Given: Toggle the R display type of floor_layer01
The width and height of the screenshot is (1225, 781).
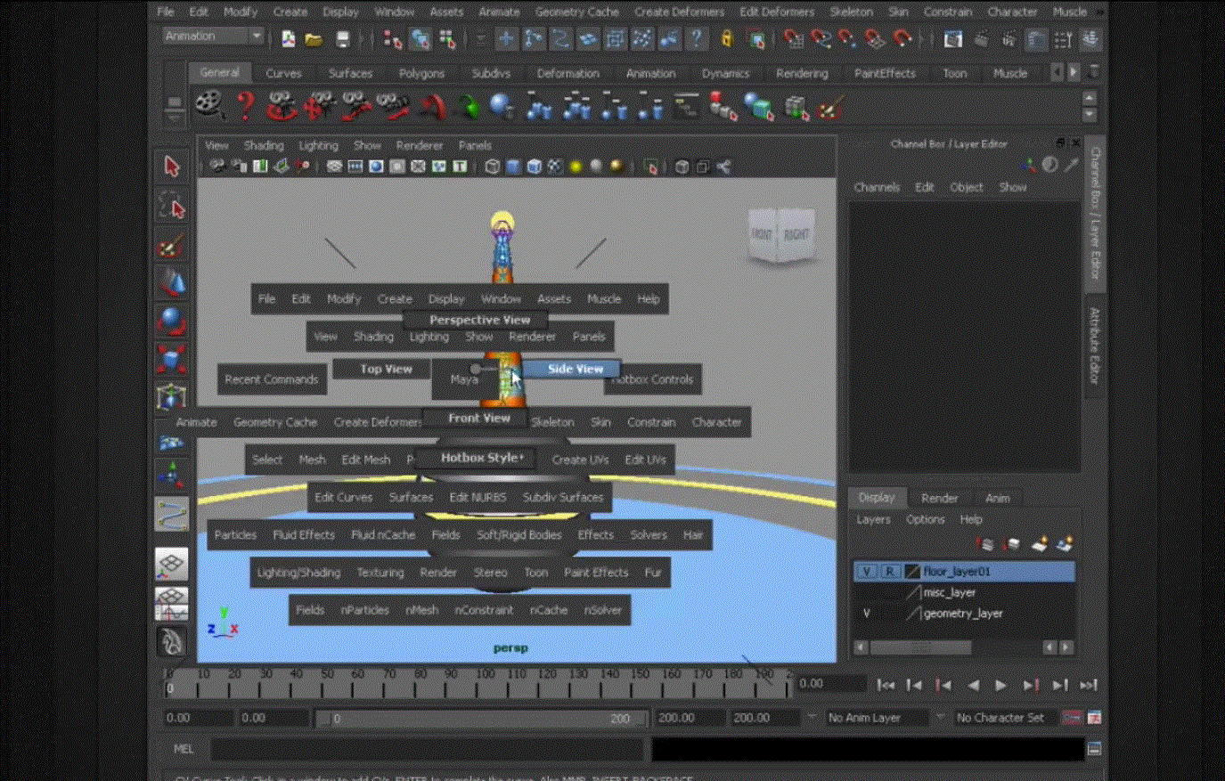Looking at the screenshot, I should pyautogui.click(x=889, y=572).
